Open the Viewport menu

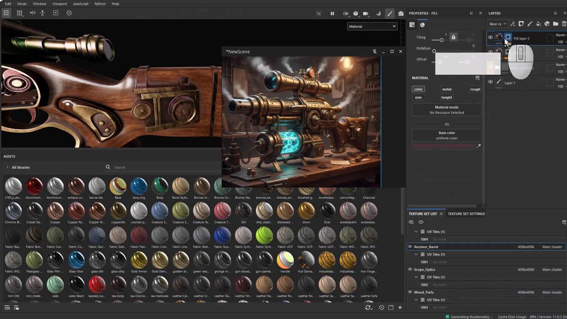(x=59, y=4)
